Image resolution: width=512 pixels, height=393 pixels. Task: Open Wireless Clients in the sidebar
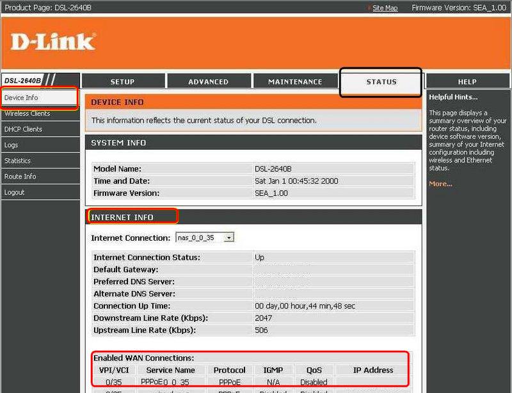(x=40, y=113)
